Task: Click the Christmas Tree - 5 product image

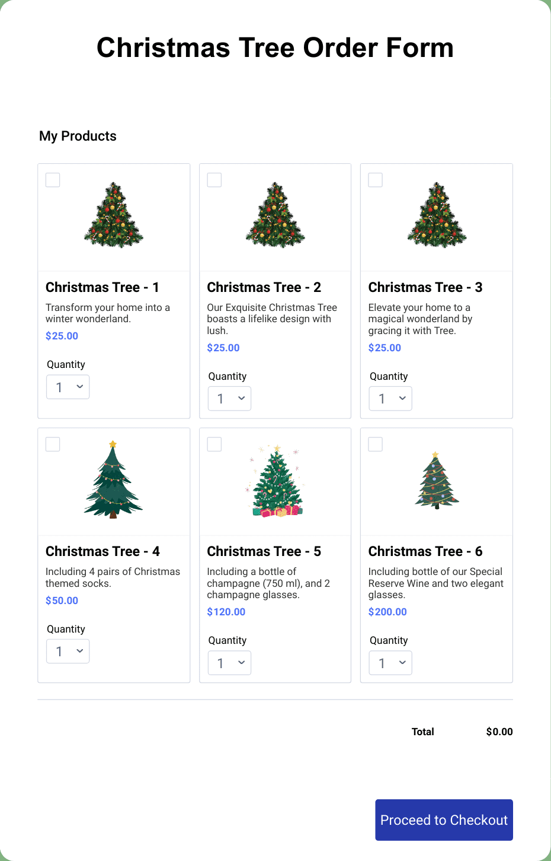Action: [x=275, y=481]
